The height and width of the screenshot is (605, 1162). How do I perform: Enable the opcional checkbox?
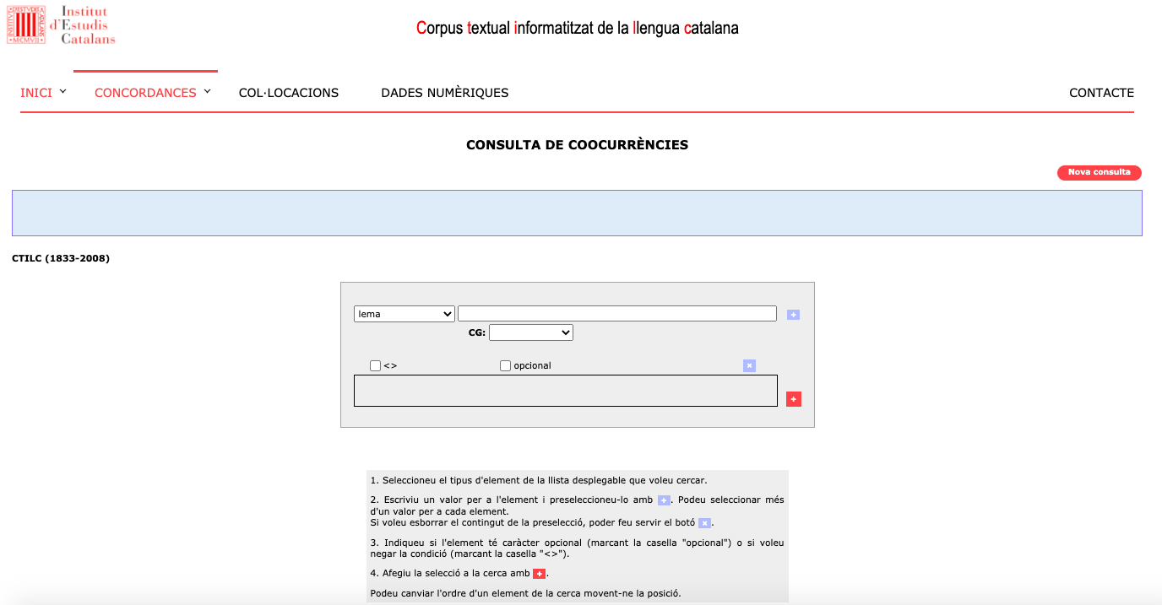point(505,365)
